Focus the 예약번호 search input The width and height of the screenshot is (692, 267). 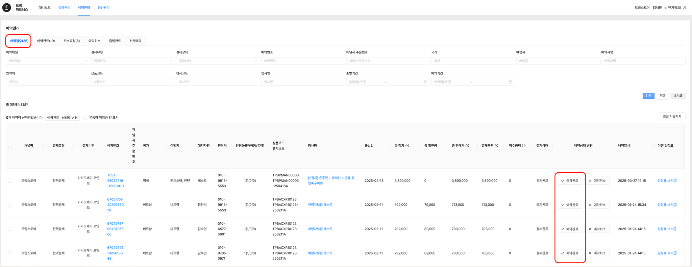[x=303, y=61]
